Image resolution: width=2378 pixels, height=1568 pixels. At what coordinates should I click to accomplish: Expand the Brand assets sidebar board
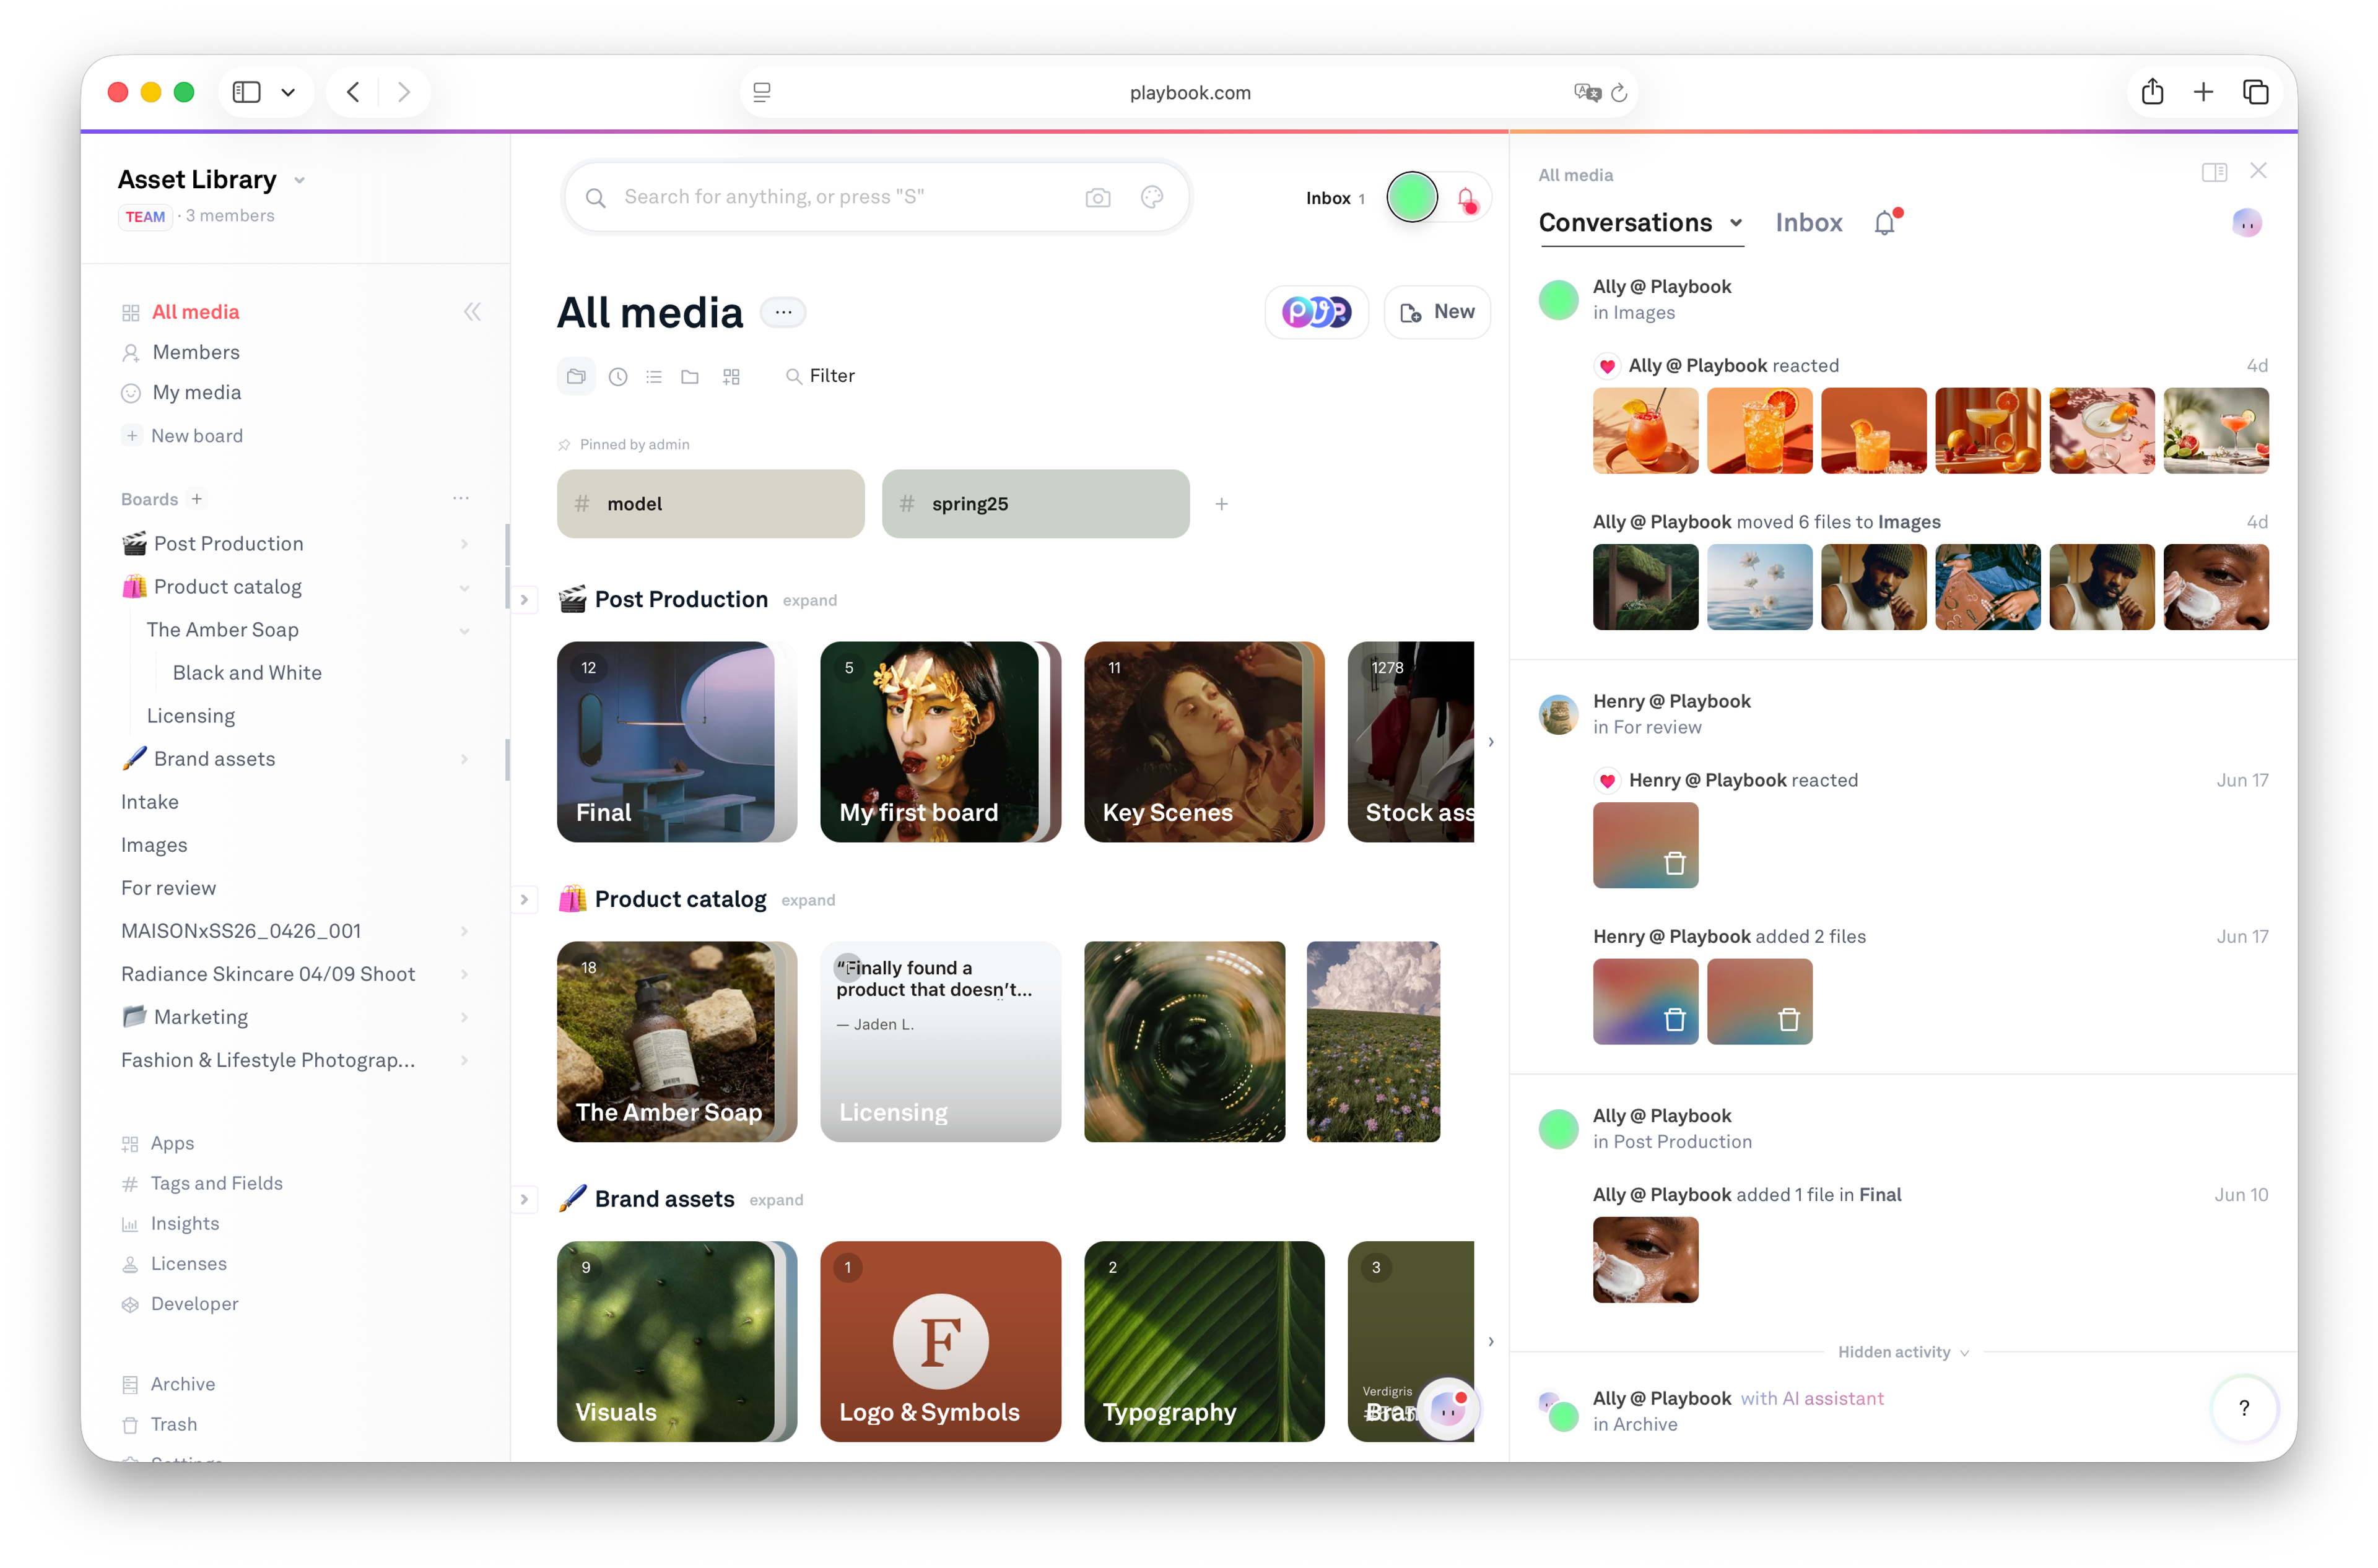click(464, 759)
